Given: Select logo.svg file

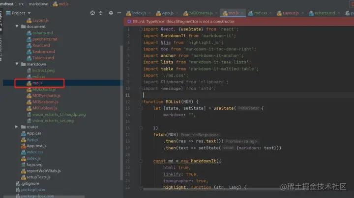Looking at the screenshot, I should (x=32, y=165).
